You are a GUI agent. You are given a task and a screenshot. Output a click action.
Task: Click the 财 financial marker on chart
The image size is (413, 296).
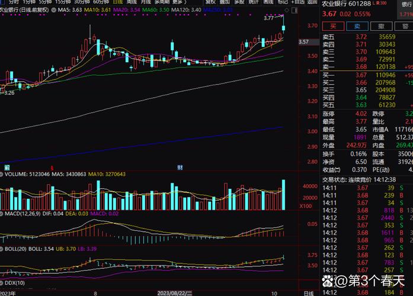point(180,168)
